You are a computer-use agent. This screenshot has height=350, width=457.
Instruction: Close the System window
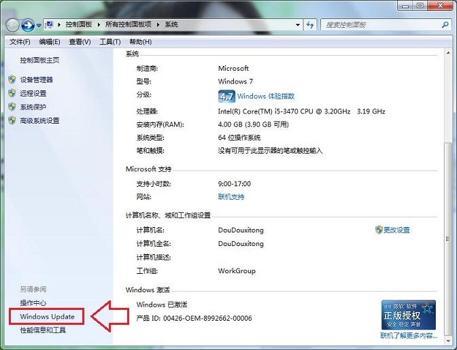click(x=441, y=5)
